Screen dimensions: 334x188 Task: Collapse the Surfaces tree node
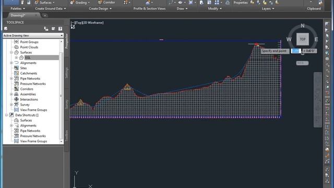click(11, 52)
